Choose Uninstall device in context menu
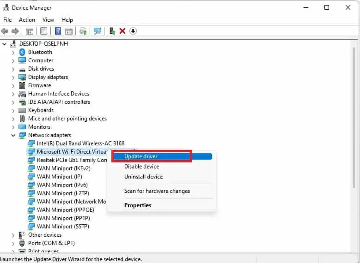The height and width of the screenshot is (263, 360). 162,177
